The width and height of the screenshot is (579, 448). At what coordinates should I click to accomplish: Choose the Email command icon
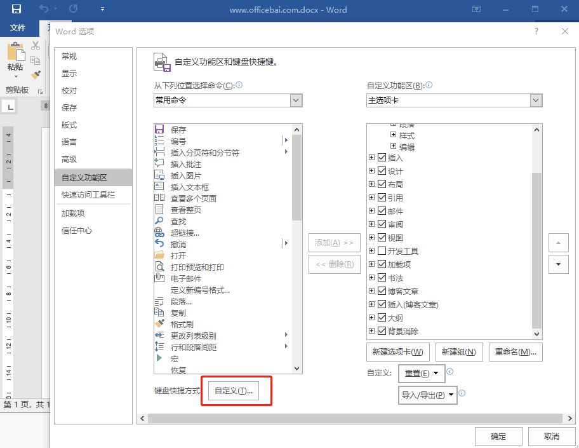tap(159, 278)
